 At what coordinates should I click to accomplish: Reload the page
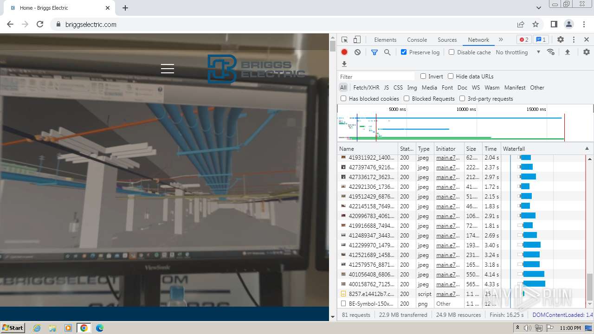point(40,24)
